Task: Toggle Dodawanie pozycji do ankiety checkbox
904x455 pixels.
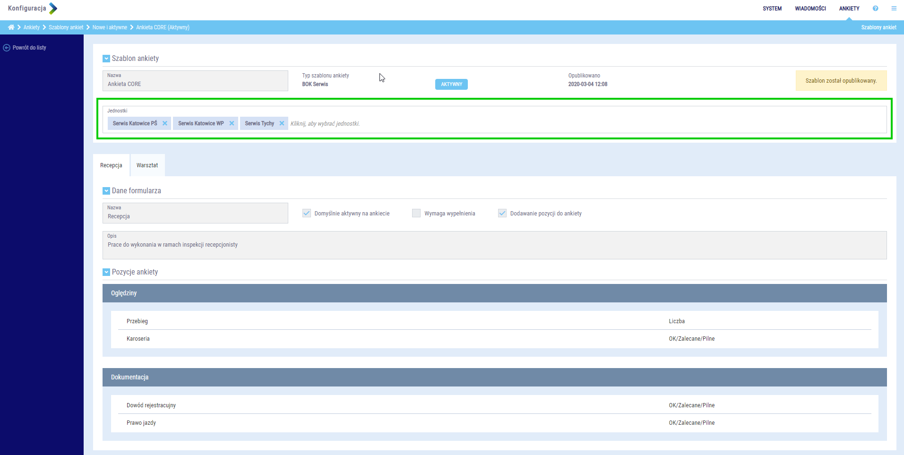Action: pyautogui.click(x=502, y=213)
